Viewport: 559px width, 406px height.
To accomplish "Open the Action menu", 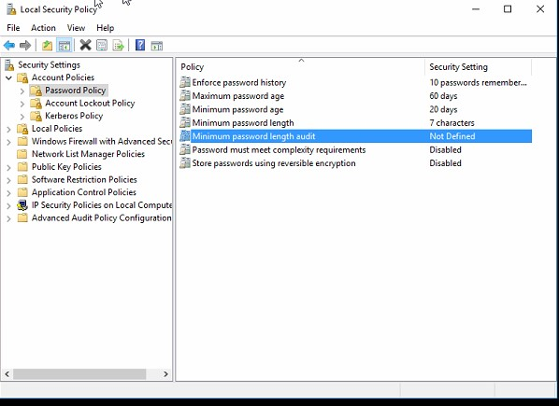I will click(43, 28).
